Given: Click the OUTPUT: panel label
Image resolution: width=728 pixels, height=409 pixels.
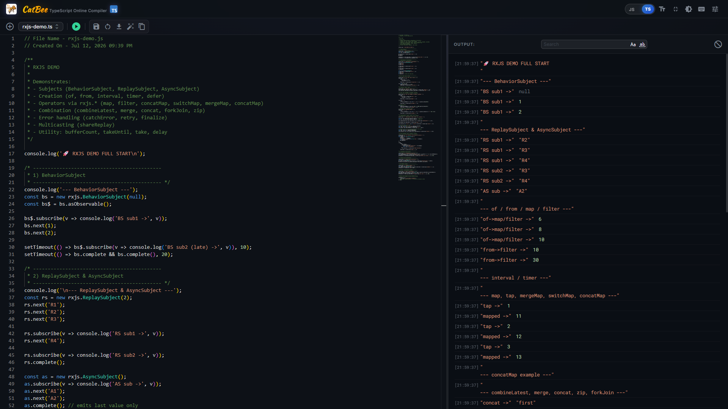Looking at the screenshot, I should (464, 44).
